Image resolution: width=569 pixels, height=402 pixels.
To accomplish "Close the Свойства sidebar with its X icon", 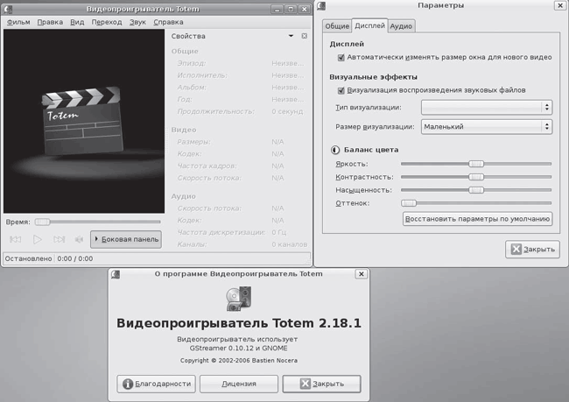I will click(304, 37).
